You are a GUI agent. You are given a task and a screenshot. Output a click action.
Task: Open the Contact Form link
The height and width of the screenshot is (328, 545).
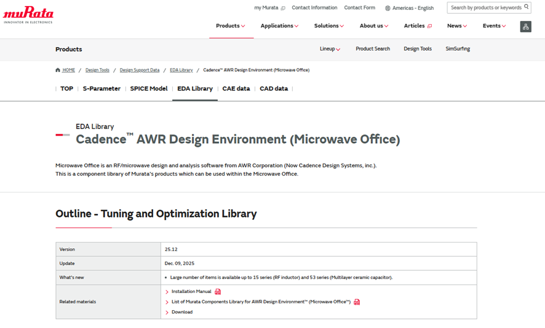point(359,8)
